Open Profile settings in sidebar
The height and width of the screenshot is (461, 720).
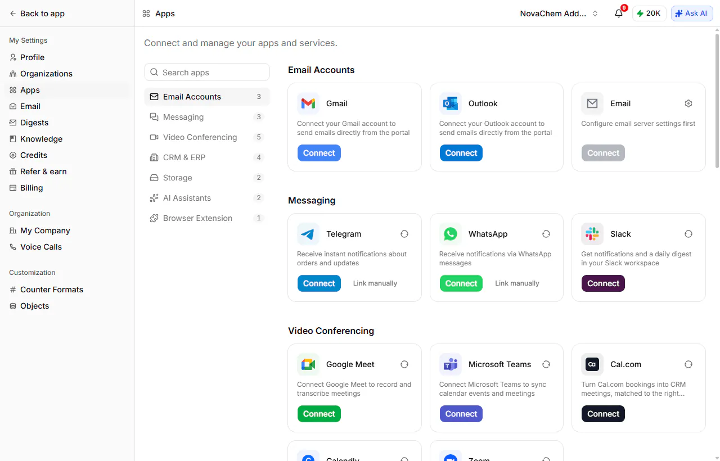[x=67, y=57]
